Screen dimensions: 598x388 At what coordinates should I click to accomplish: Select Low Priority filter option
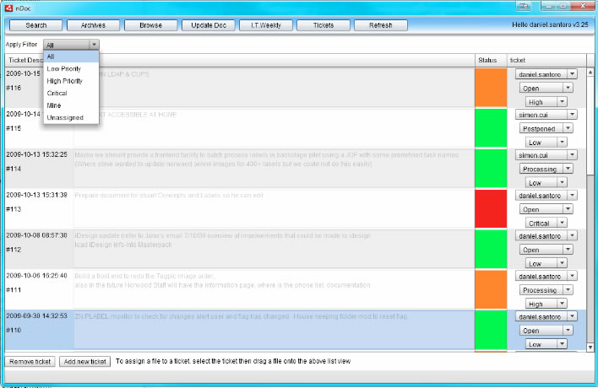(65, 68)
